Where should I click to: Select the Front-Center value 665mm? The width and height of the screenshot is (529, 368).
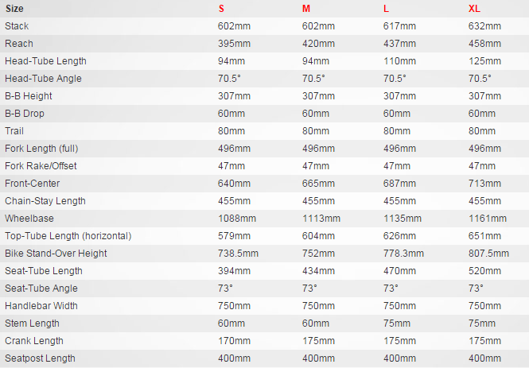[x=317, y=184]
